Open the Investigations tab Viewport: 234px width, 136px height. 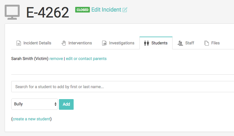122,43
